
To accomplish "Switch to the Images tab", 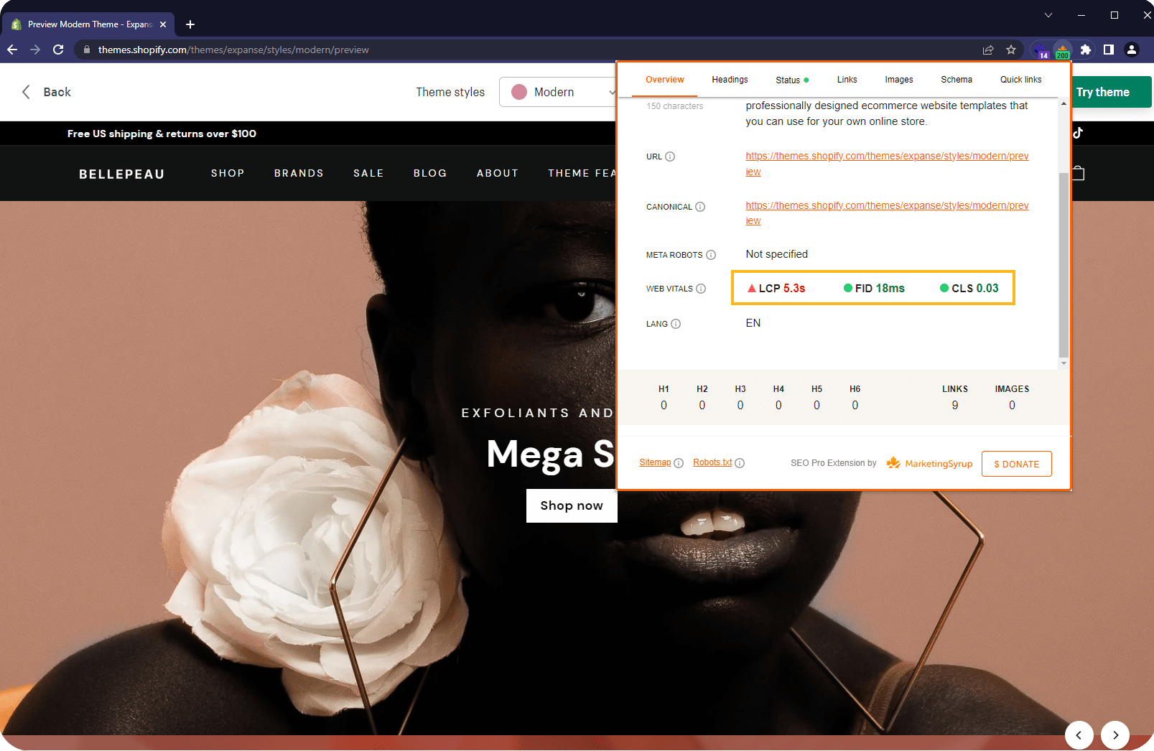I will pyautogui.click(x=899, y=80).
